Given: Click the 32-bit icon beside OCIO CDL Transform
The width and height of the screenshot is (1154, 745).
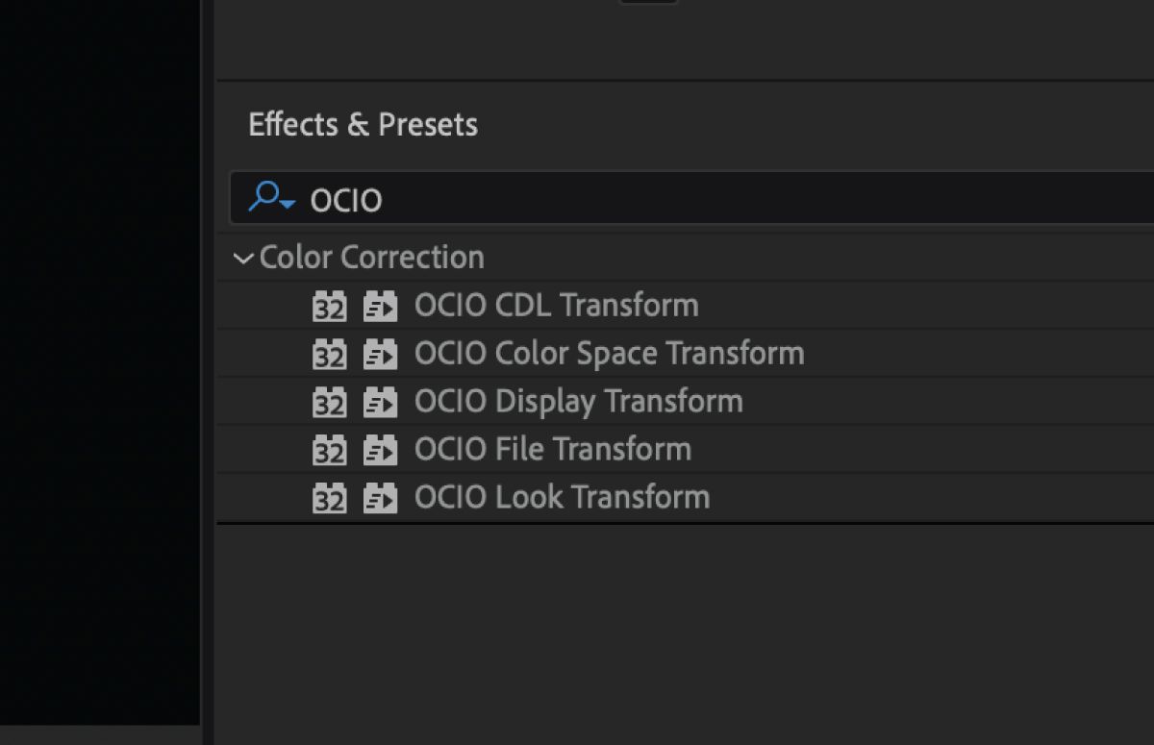Looking at the screenshot, I should [x=331, y=305].
